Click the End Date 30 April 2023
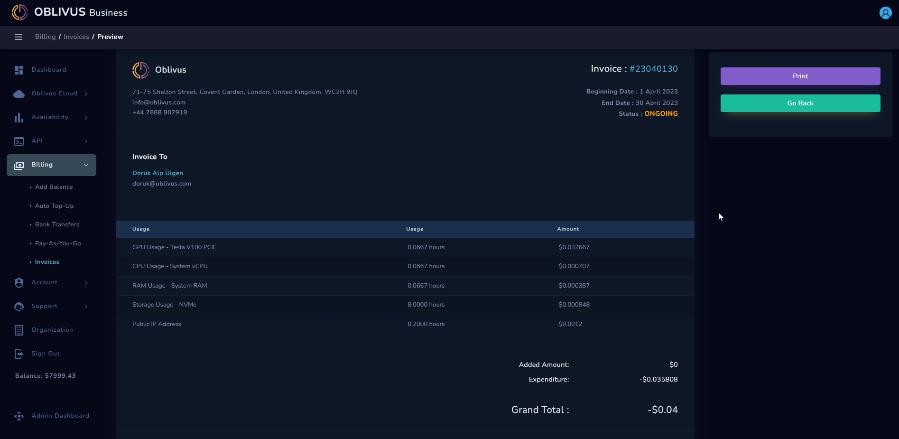 pos(639,103)
